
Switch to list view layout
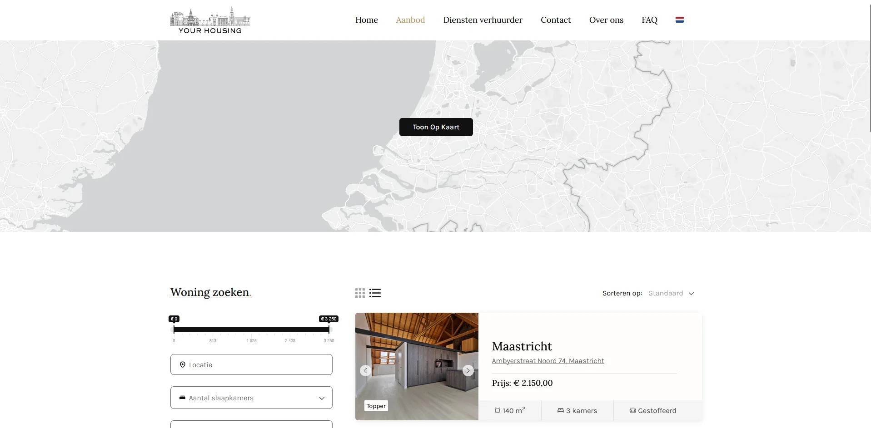[x=375, y=293]
